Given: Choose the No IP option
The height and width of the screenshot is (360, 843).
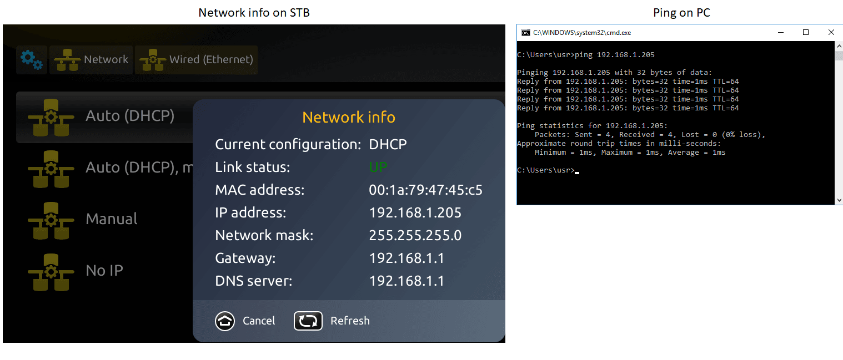Looking at the screenshot, I should (104, 271).
